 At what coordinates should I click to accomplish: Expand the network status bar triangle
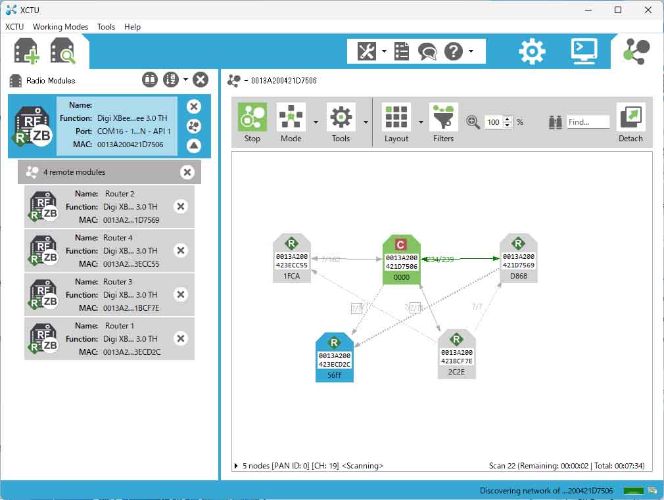[237, 466]
